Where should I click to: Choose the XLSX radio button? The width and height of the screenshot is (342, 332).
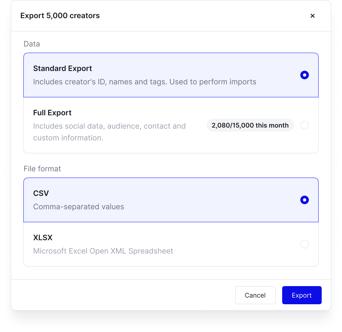tap(304, 244)
